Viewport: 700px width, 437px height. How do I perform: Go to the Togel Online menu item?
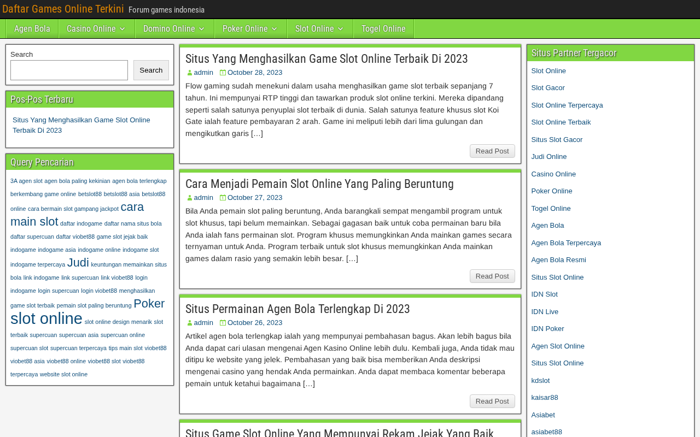pyautogui.click(x=383, y=28)
